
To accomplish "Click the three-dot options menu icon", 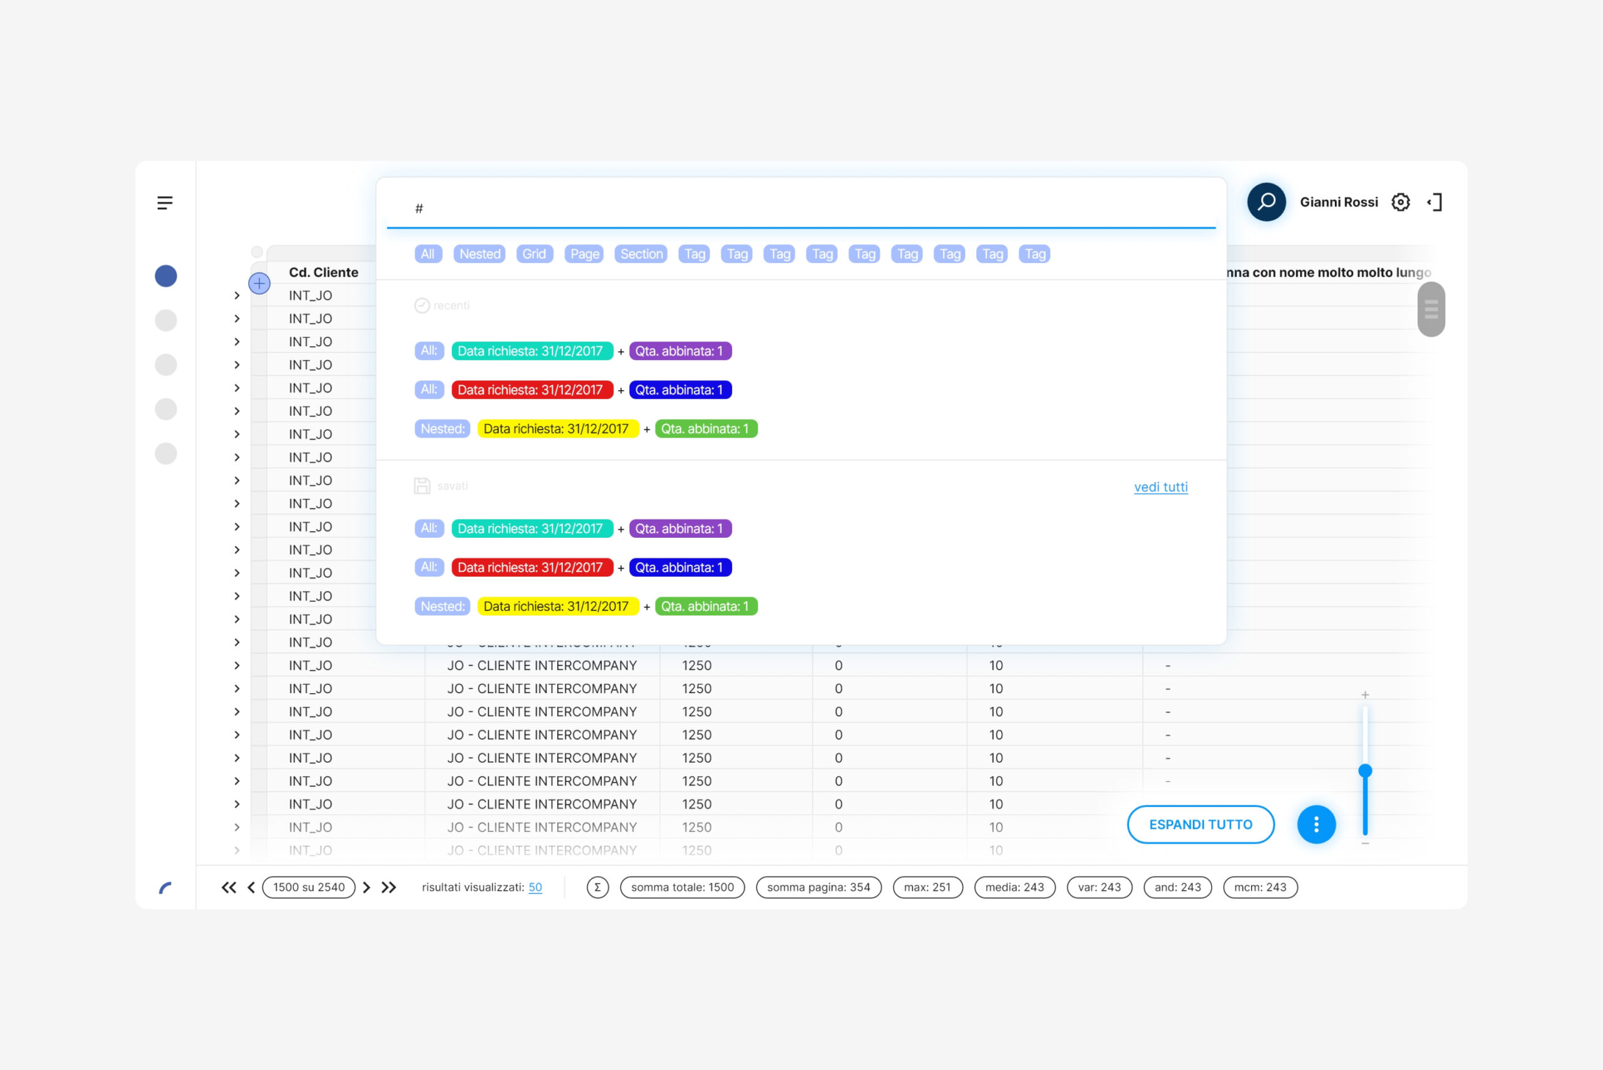I will pyautogui.click(x=1316, y=824).
